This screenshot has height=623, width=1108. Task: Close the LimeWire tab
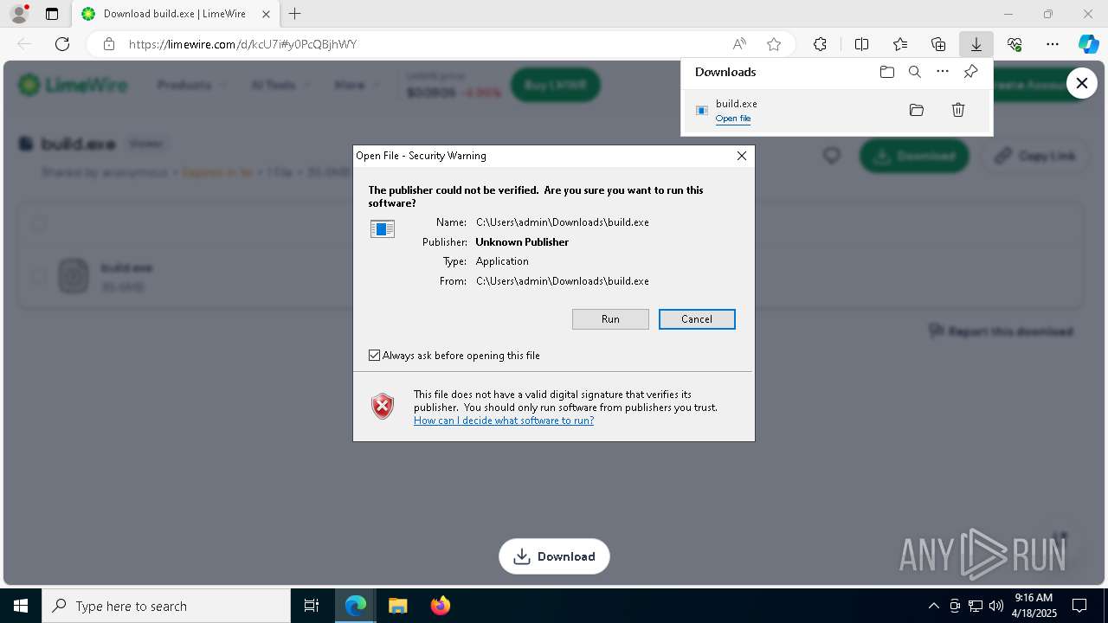click(x=266, y=14)
